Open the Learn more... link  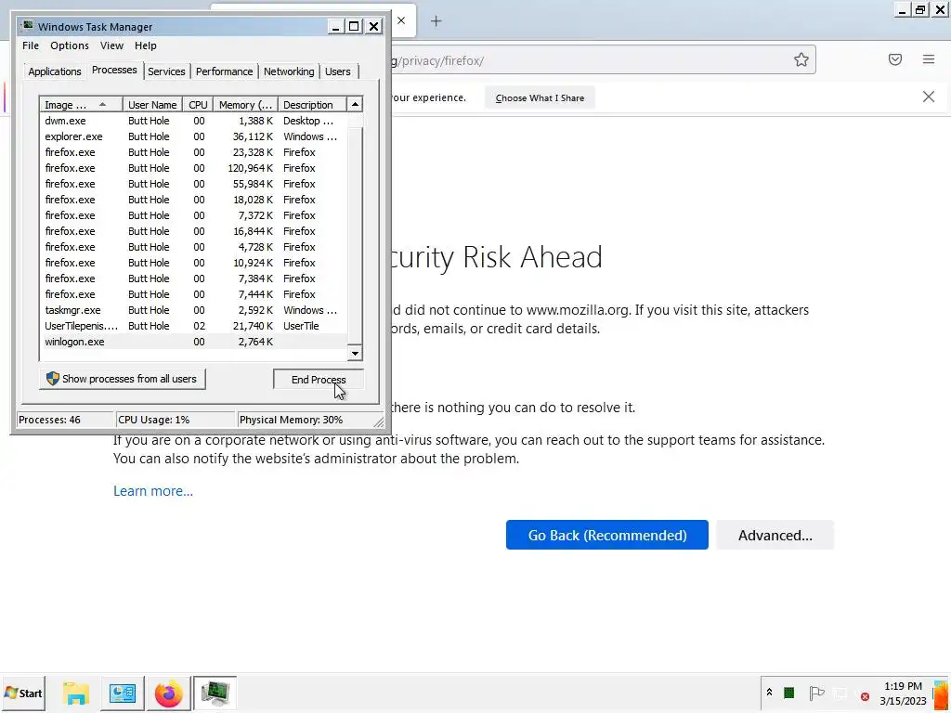153,491
